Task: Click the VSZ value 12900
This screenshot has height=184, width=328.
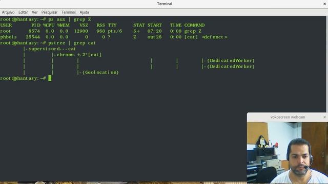Action: (x=81, y=31)
